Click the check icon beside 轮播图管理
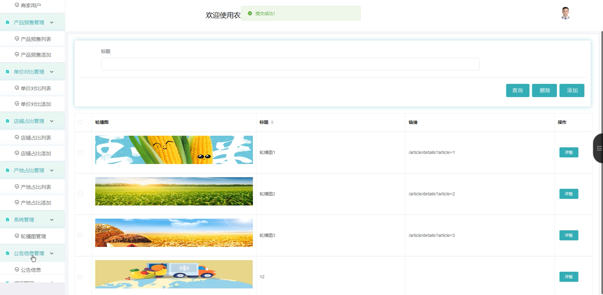Image resolution: width=603 pixels, height=295 pixels. [x=17, y=236]
